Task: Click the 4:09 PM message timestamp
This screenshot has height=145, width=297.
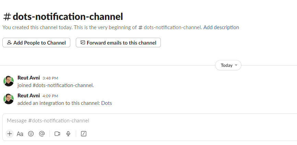Action: click(50, 96)
